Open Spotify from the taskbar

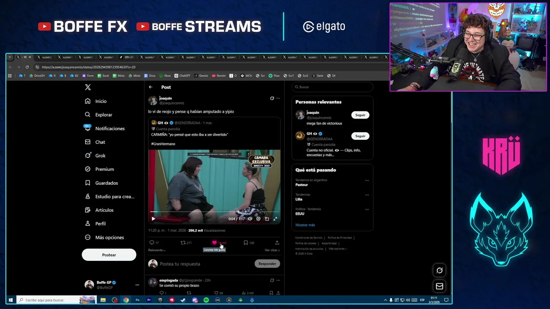pos(206,300)
